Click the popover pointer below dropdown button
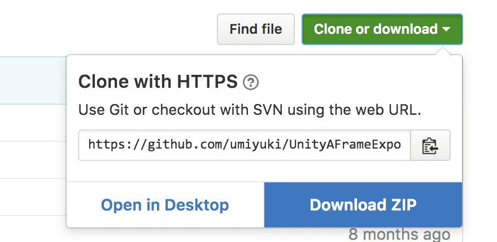 click(x=444, y=51)
